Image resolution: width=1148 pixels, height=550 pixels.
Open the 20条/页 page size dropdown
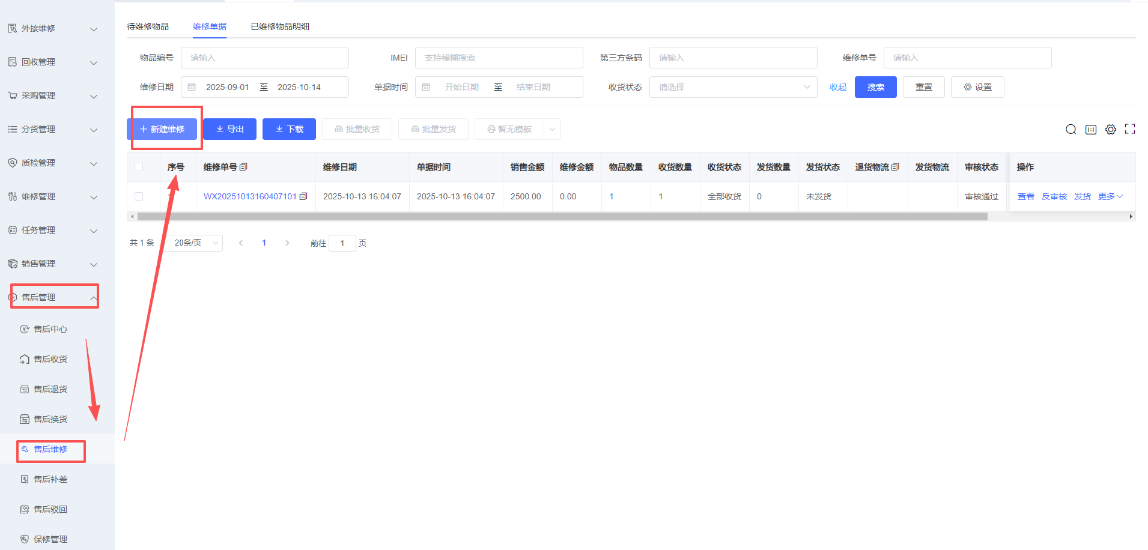click(x=195, y=243)
